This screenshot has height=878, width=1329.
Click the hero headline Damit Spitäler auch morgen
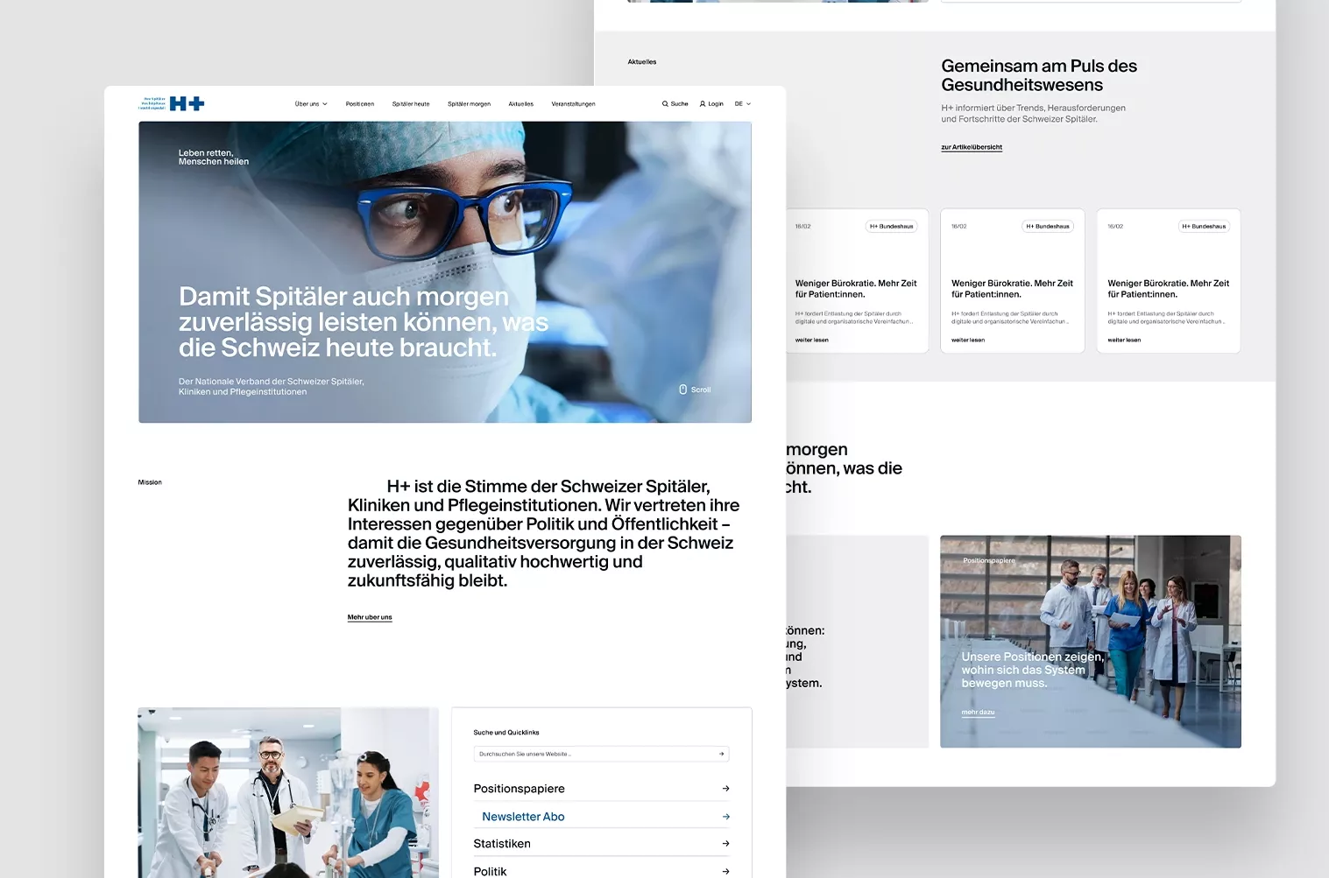(364, 322)
